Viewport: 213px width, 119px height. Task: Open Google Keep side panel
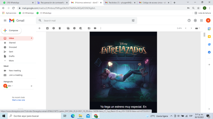209,37
